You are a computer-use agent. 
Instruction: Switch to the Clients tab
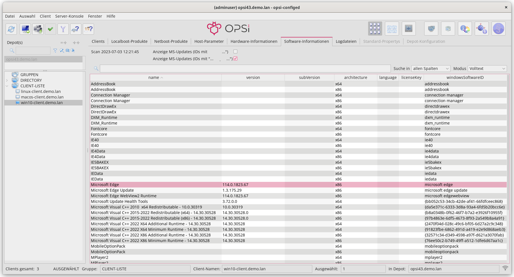pos(98,41)
